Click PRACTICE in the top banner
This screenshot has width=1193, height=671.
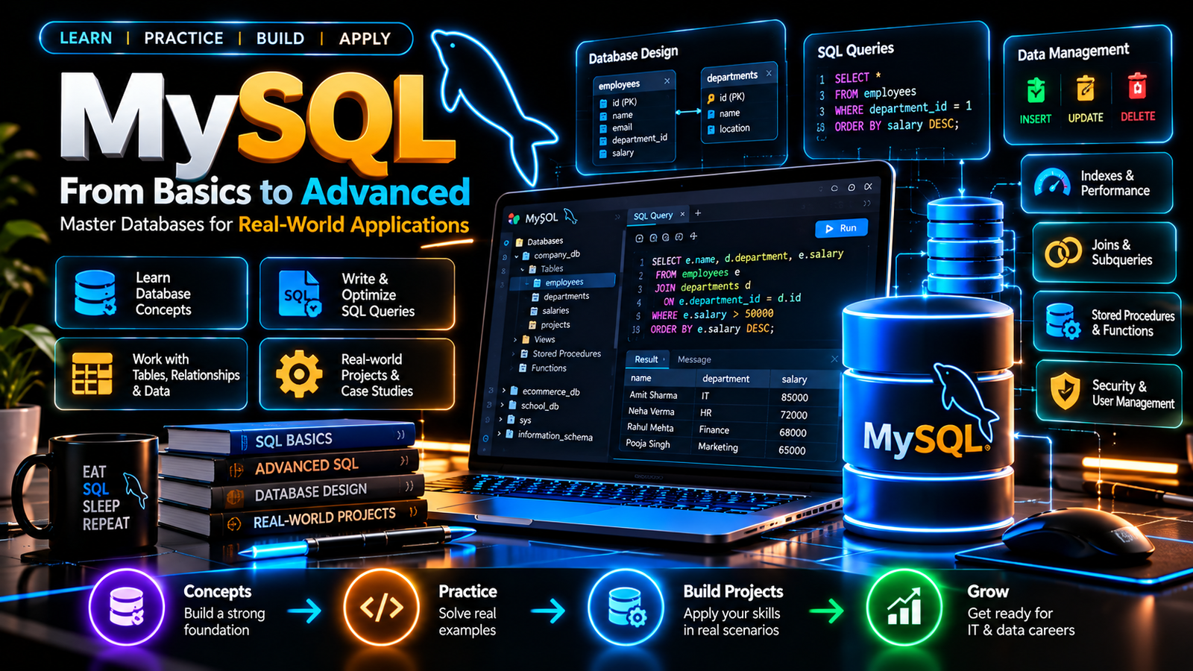click(183, 38)
